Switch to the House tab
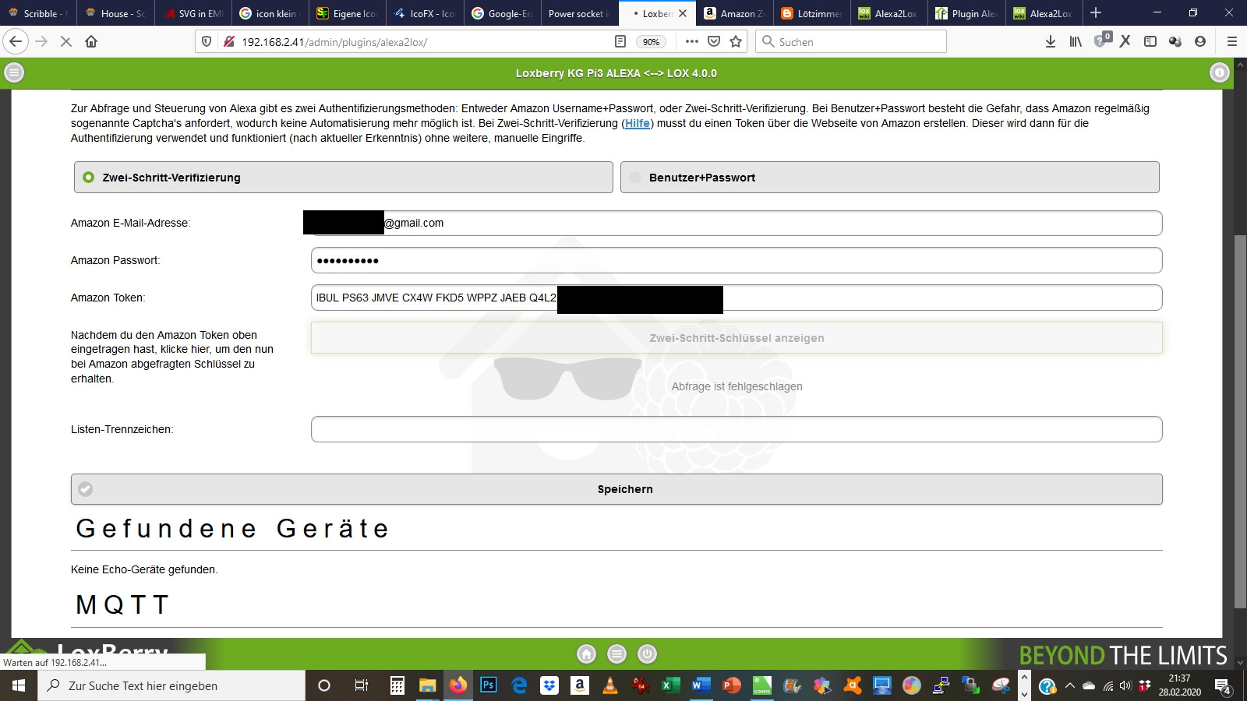 [x=115, y=13]
